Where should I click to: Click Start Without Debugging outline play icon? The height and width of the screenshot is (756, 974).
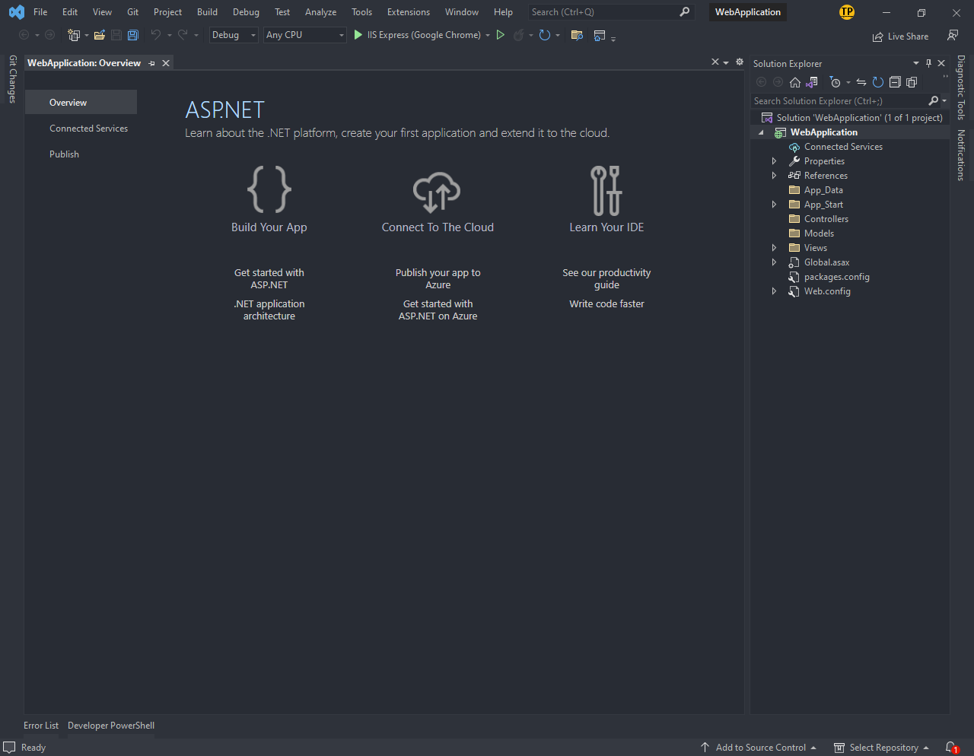[x=500, y=35]
